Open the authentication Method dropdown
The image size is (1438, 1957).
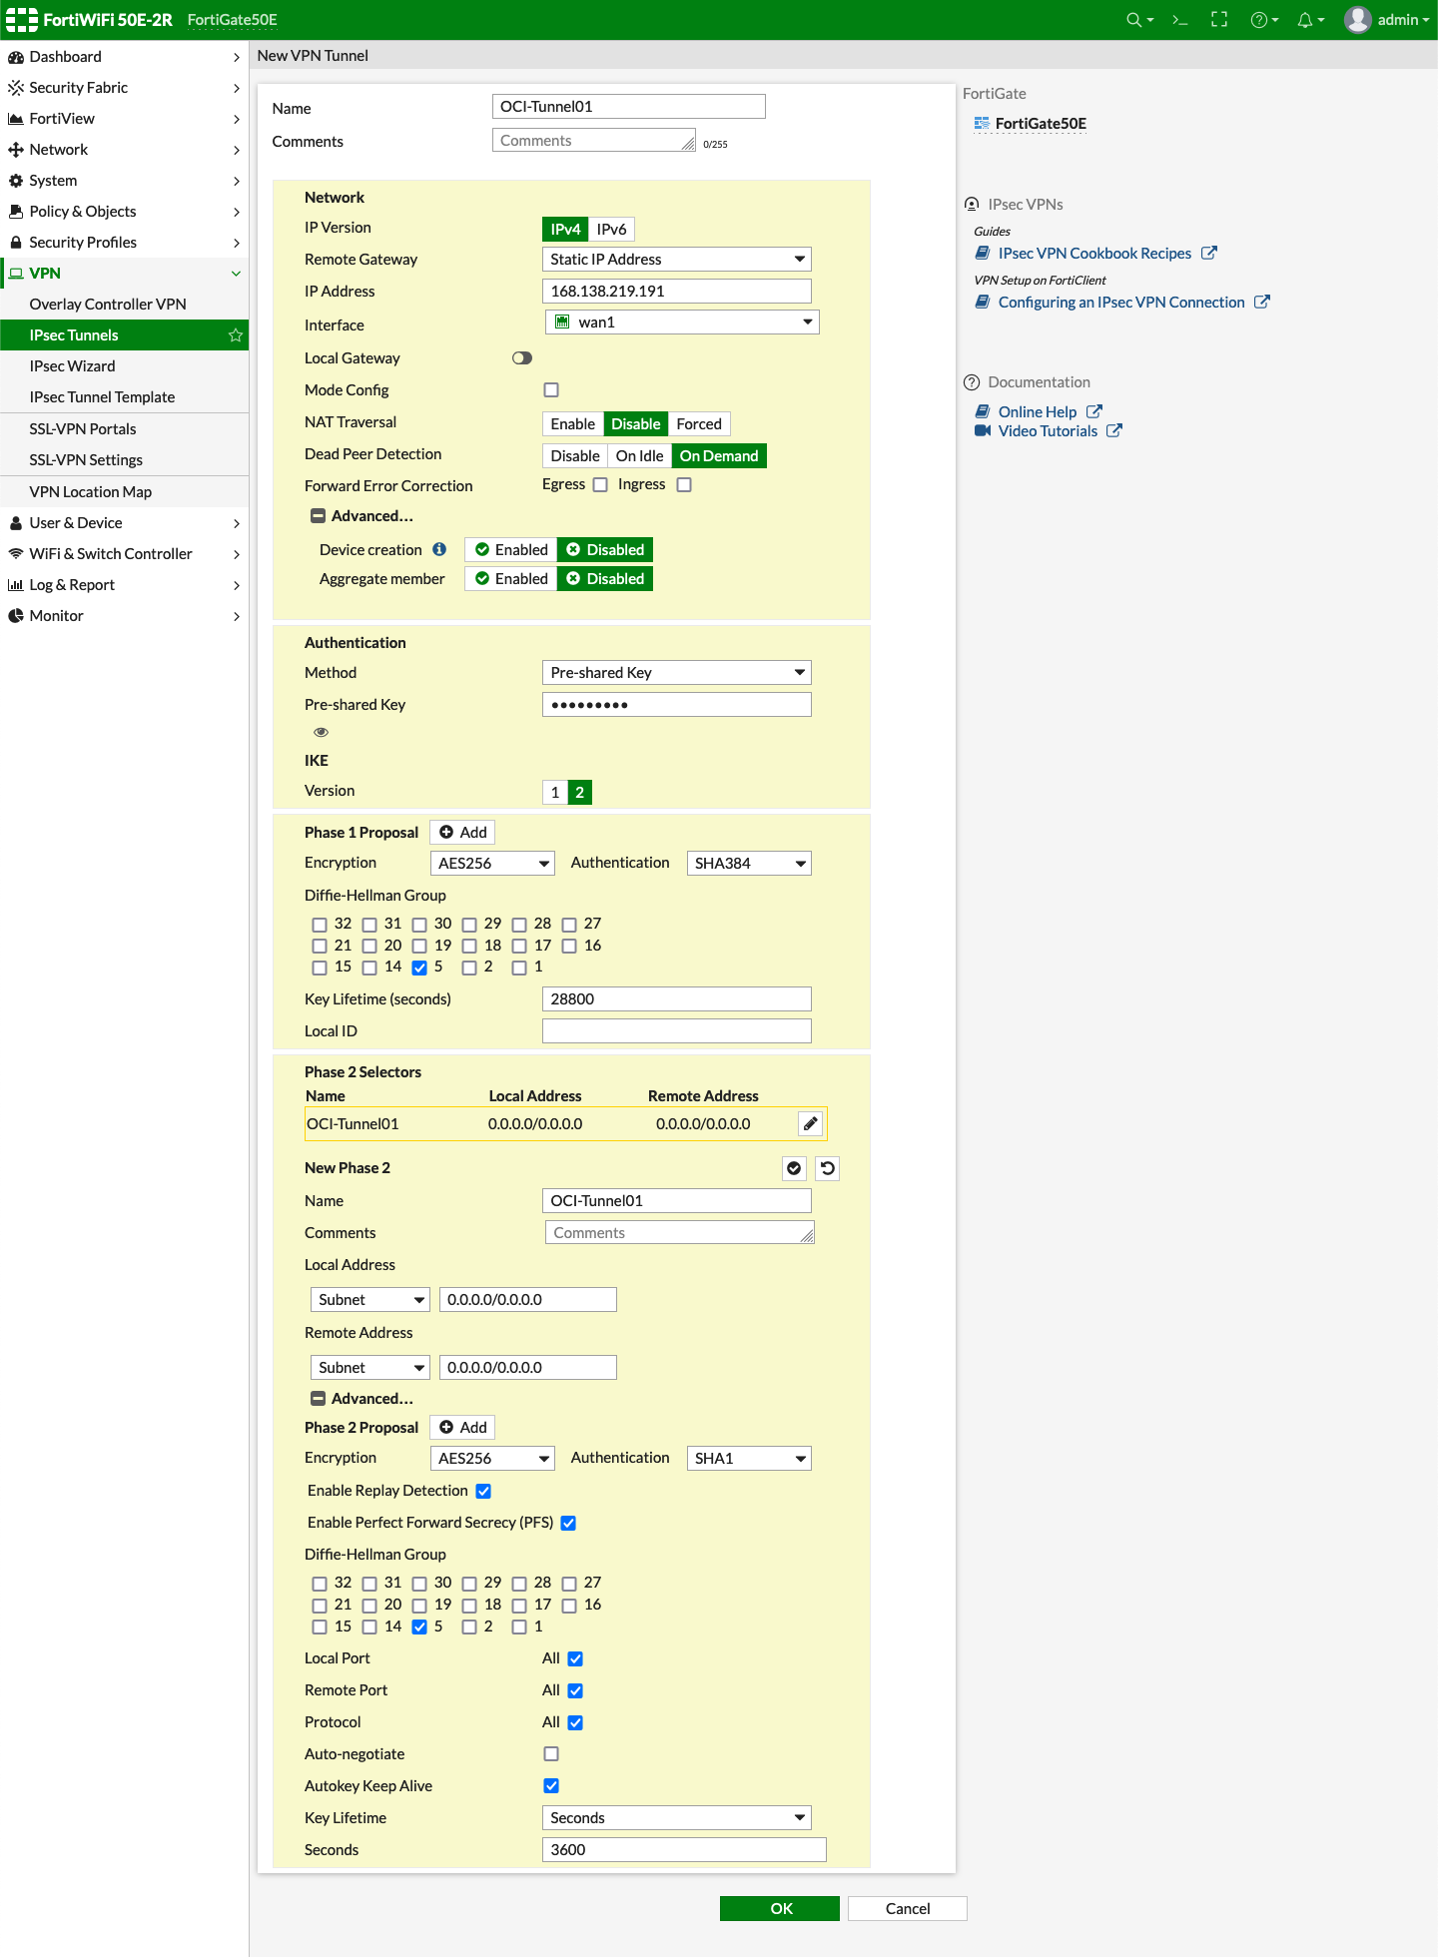677,673
